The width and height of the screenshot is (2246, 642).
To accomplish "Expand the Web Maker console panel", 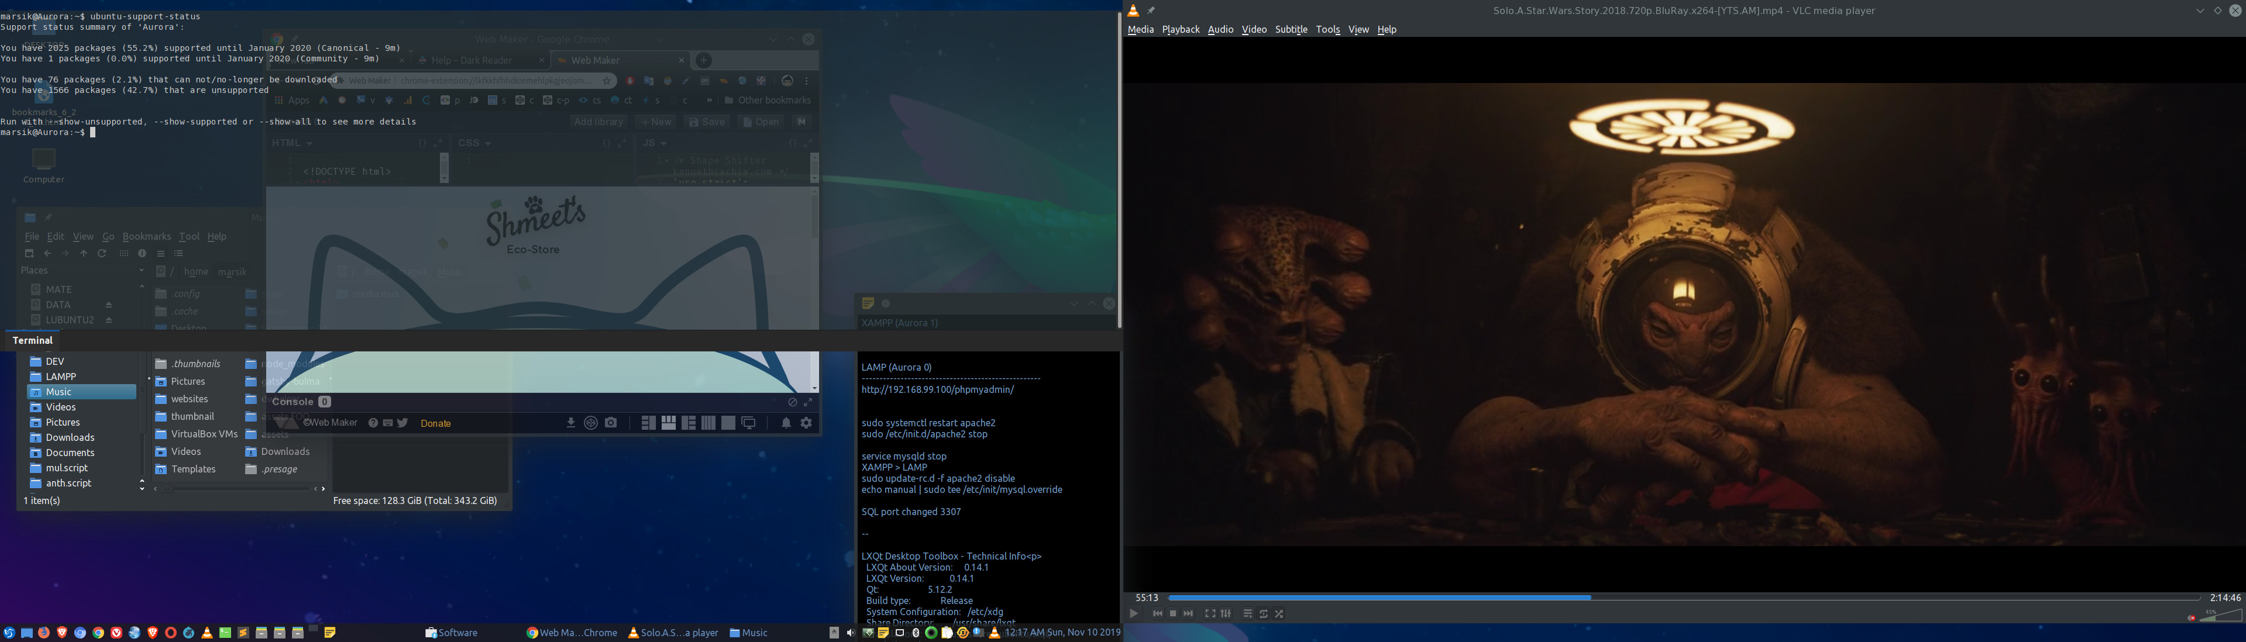I will click(x=809, y=402).
